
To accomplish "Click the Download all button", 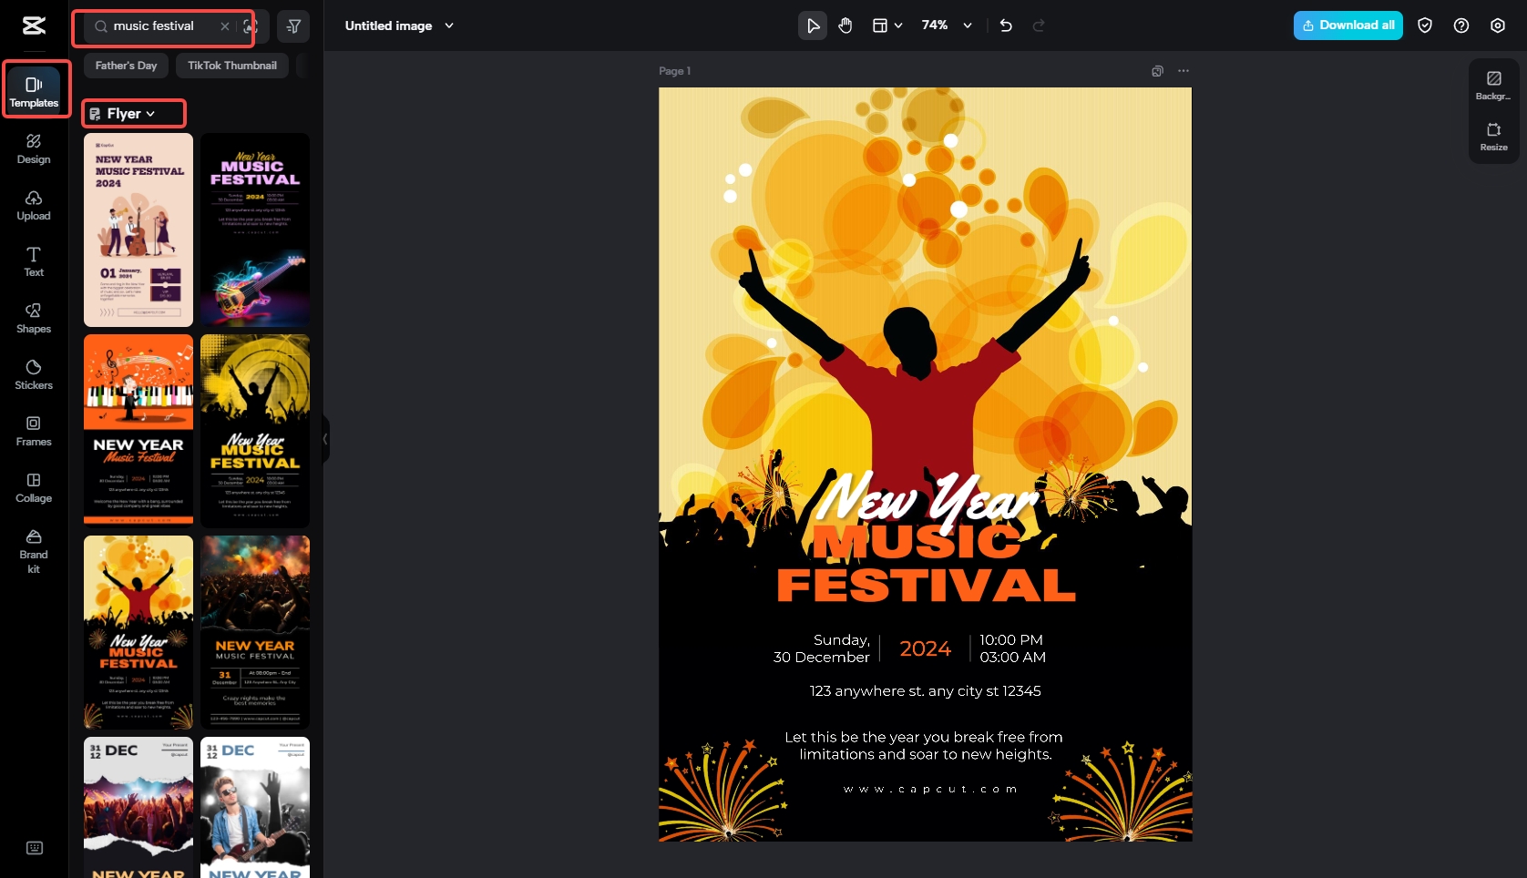I will tap(1348, 26).
